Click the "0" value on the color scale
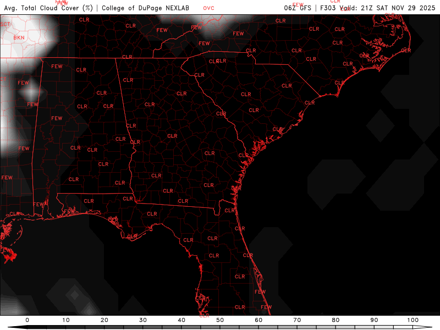The width and height of the screenshot is (440, 330). (27, 320)
